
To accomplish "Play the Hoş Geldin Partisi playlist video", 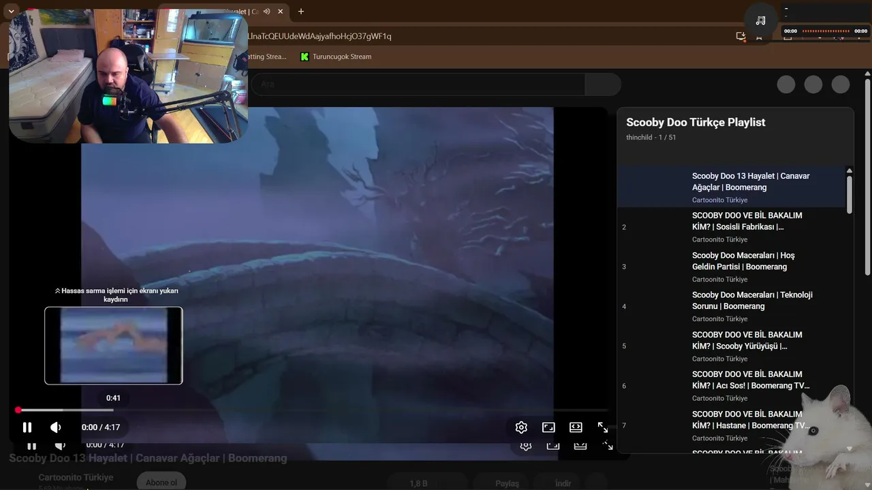I will pyautogui.click(x=731, y=267).
